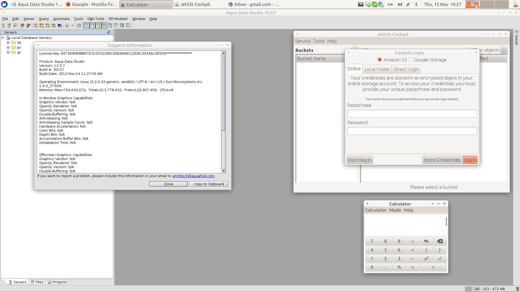Click the bar chart toolbar icon

point(128,25)
